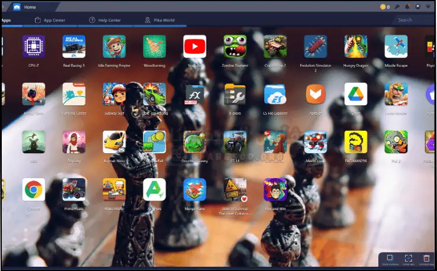The image size is (437, 271).
Task: Open Evolution Simulator 2 app
Action: coord(315,46)
